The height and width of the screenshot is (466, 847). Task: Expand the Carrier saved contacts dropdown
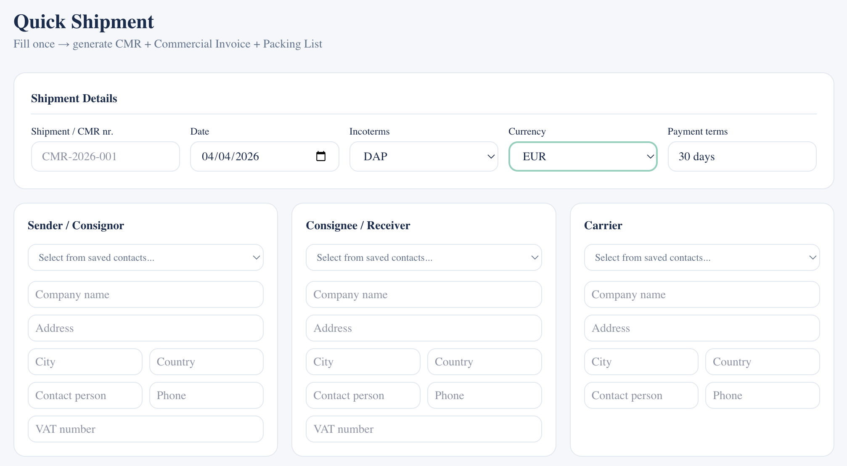pos(701,257)
